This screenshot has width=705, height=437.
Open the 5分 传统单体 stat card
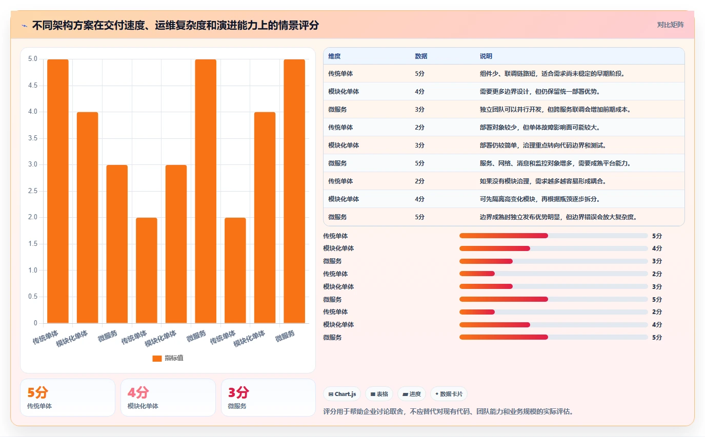coord(68,398)
